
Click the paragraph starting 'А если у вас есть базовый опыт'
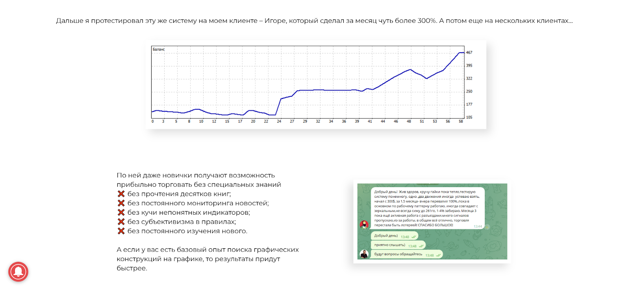click(x=208, y=259)
